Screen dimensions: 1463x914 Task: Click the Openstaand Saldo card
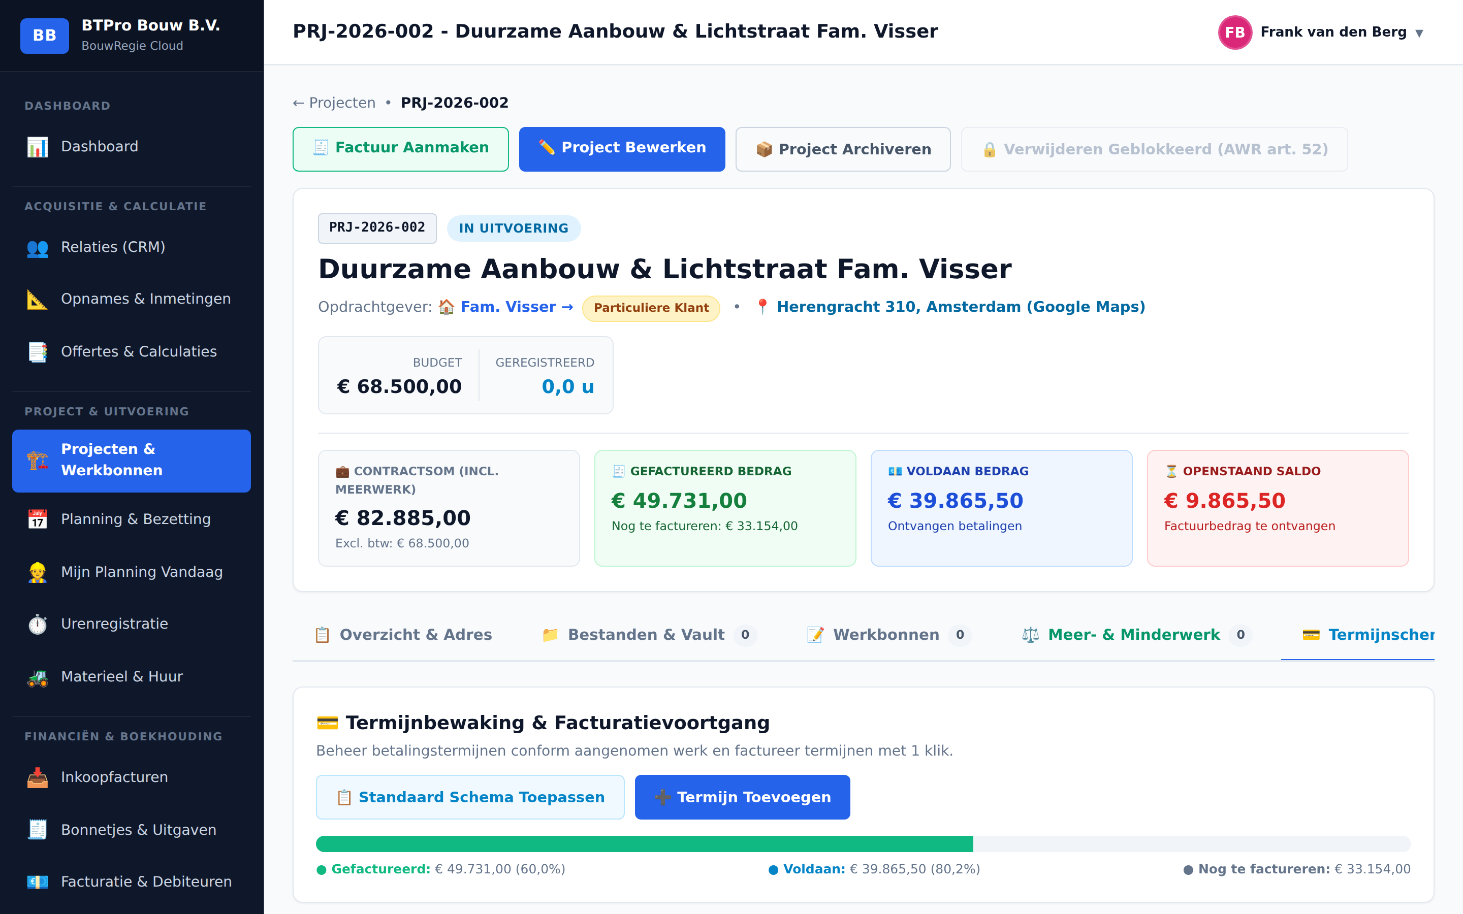coord(1278,508)
